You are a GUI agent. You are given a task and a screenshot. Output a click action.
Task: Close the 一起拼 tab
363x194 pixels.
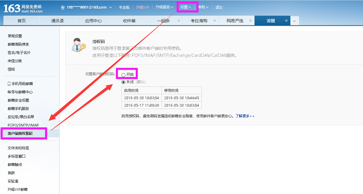(x=179, y=21)
